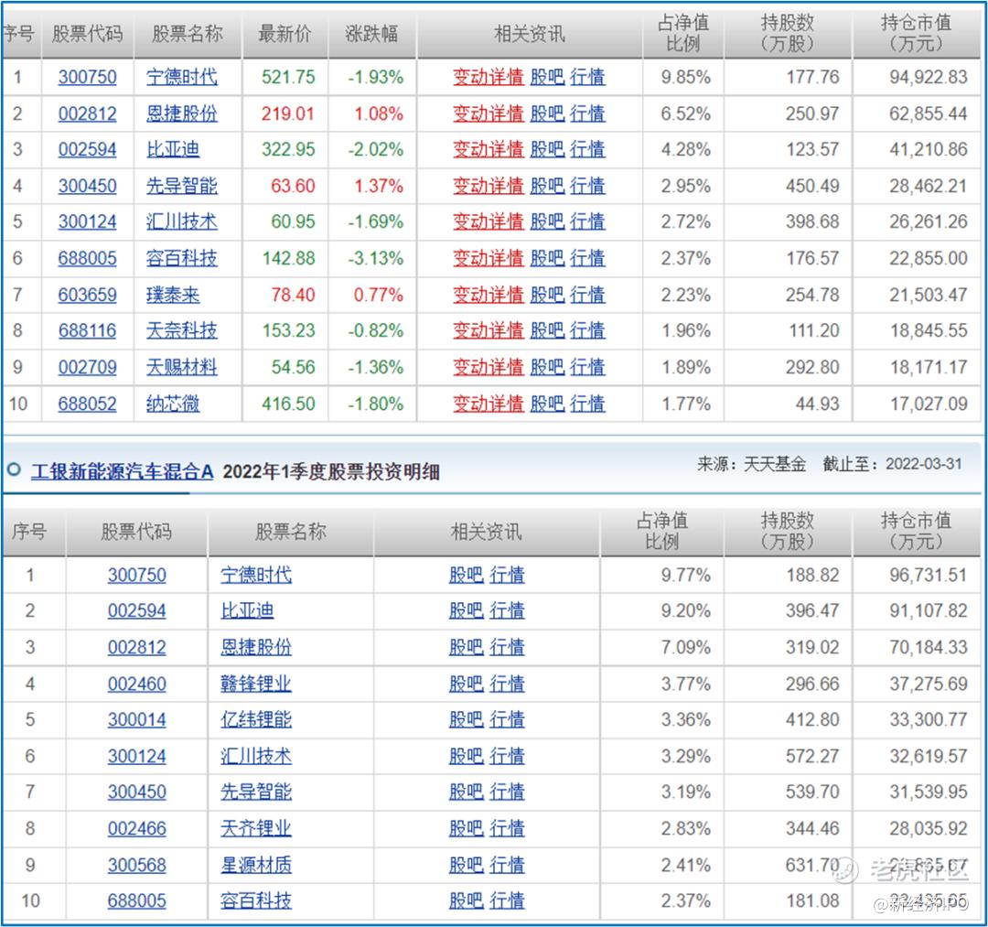
Task: Open 变动详情 for the 容百科技 row
Action: pos(489,259)
